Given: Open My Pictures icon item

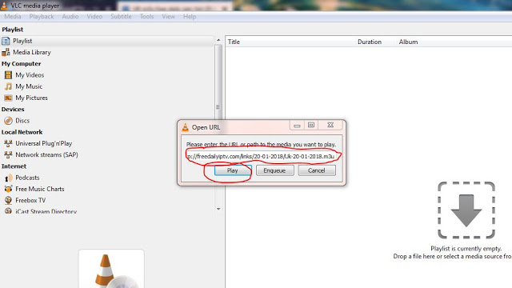Looking at the screenshot, I should click(x=8, y=98).
